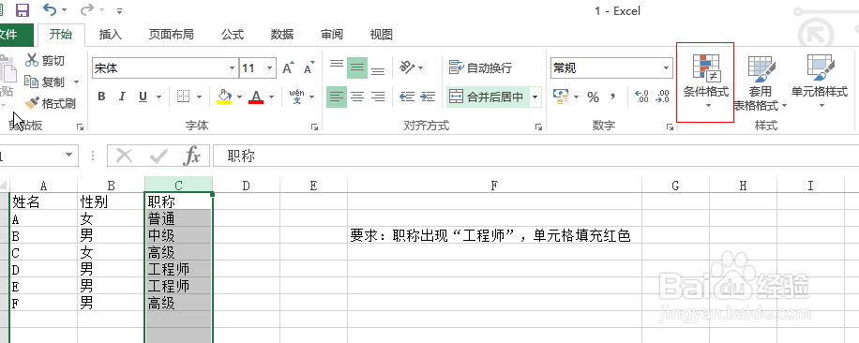The image size is (859, 343).
Task: Apply red font color
Action: [256, 97]
